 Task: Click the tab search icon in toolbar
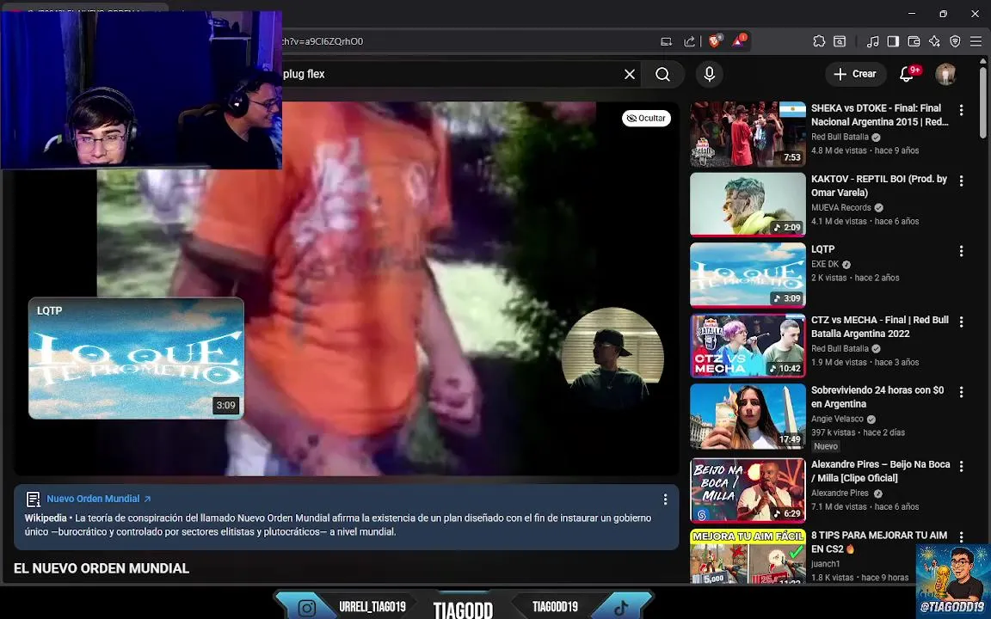click(x=840, y=41)
